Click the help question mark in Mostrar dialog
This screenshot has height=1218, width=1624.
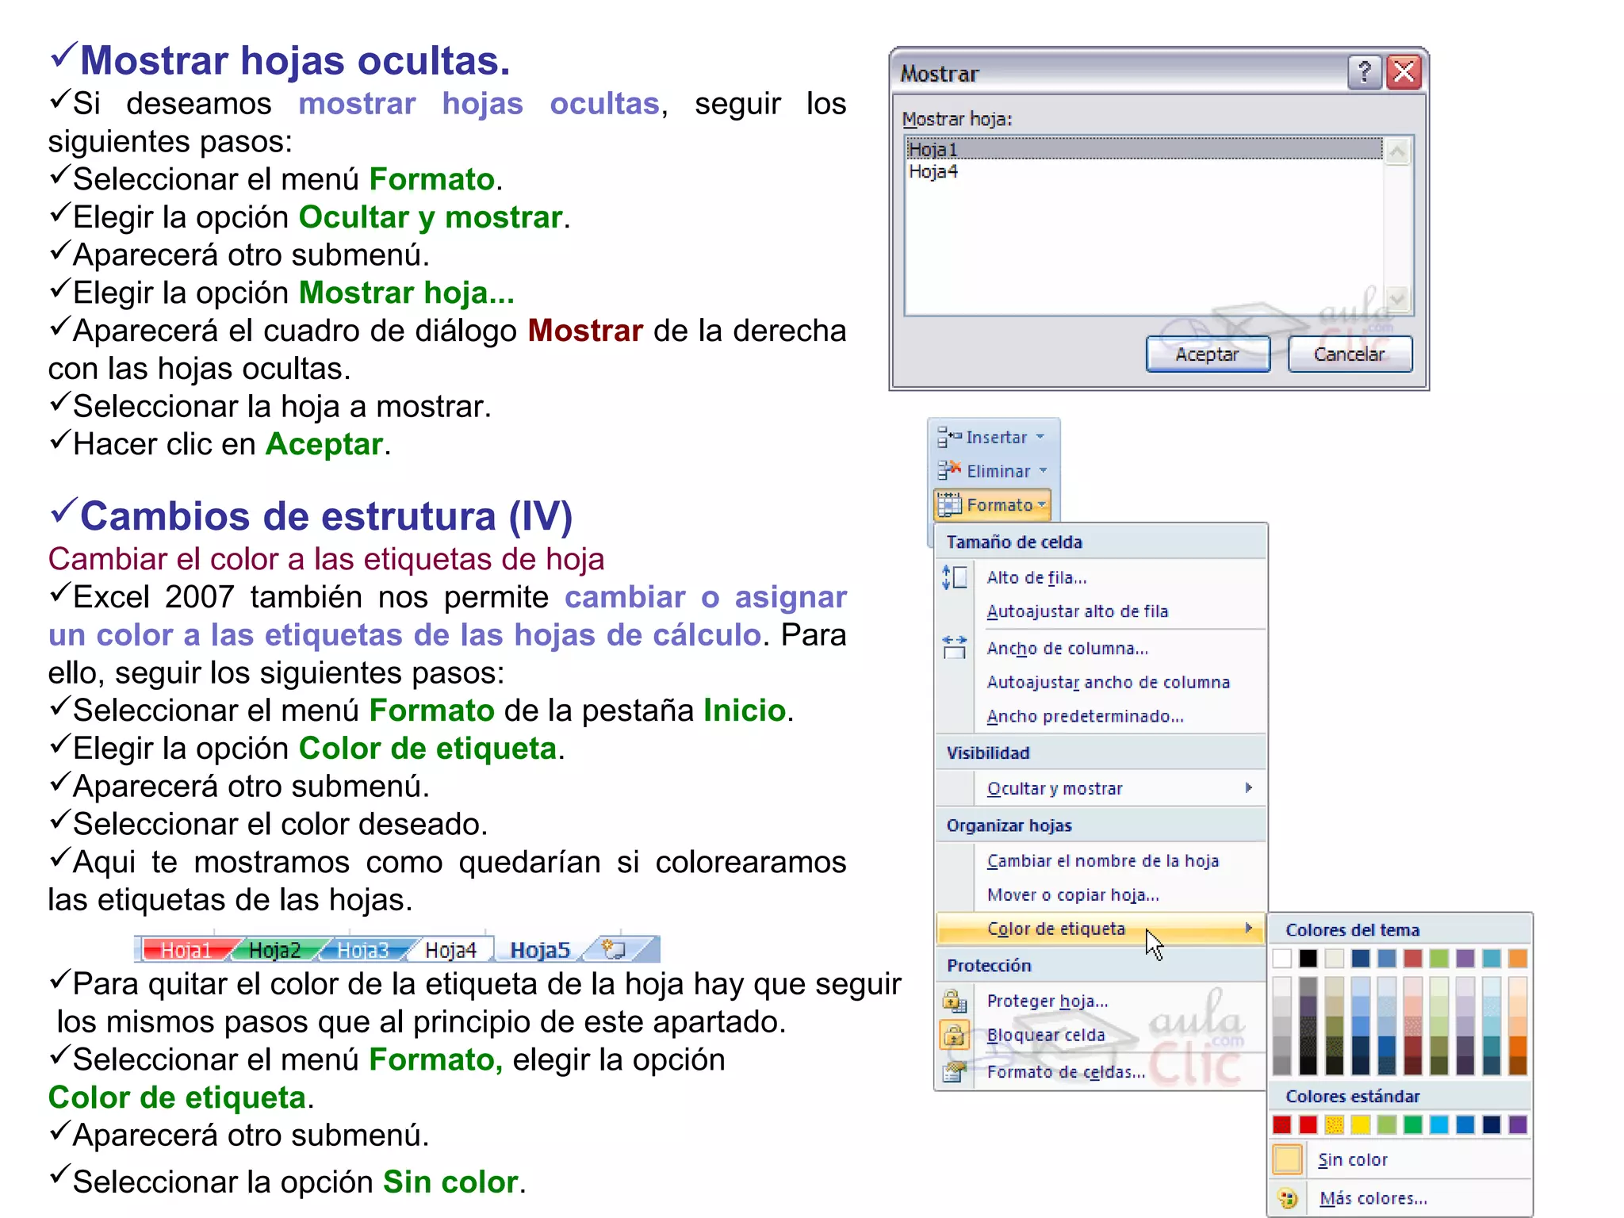(1364, 73)
